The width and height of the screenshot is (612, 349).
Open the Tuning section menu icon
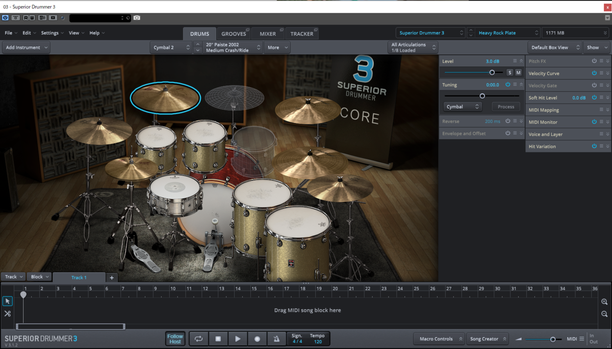(515, 85)
